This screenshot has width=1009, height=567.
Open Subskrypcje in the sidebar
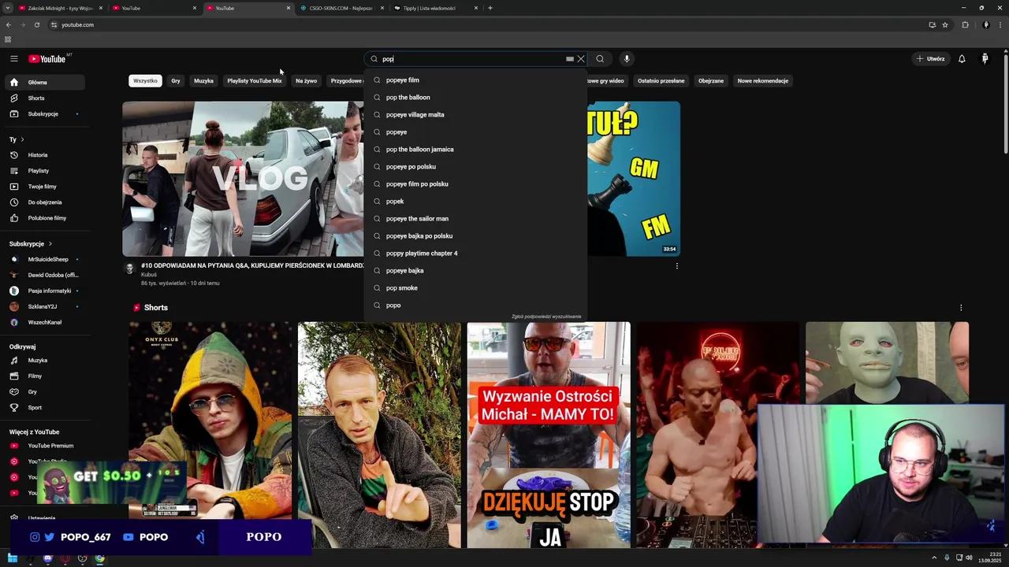[x=45, y=114]
